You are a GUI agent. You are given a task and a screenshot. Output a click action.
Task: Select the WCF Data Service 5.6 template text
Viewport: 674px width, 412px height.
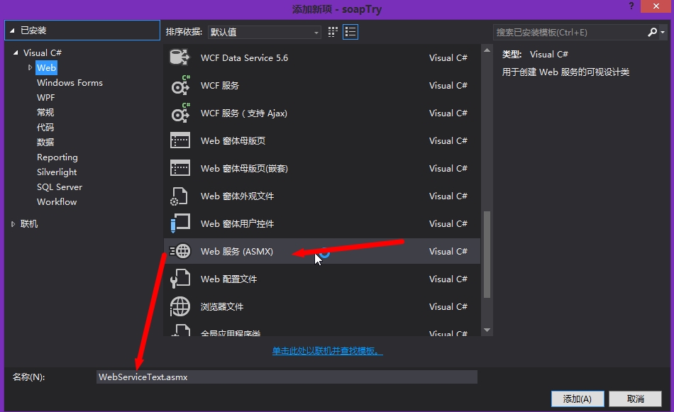[x=244, y=57]
